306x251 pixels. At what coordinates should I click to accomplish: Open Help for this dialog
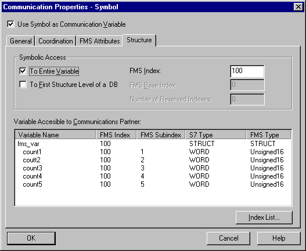pyautogui.click(x=279, y=238)
